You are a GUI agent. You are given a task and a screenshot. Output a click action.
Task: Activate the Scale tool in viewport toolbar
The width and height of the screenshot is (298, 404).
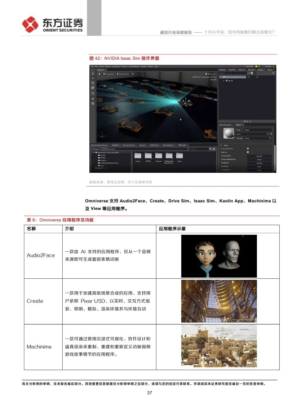coord(93,87)
